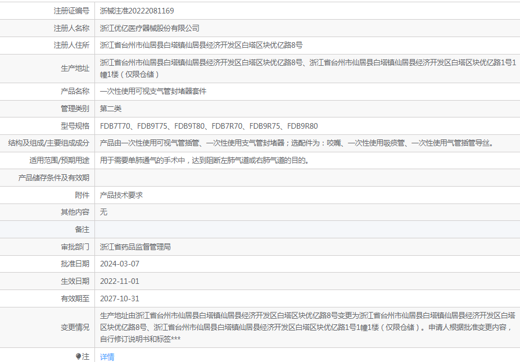Select management class value 第二类

pyautogui.click(x=111, y=108)
